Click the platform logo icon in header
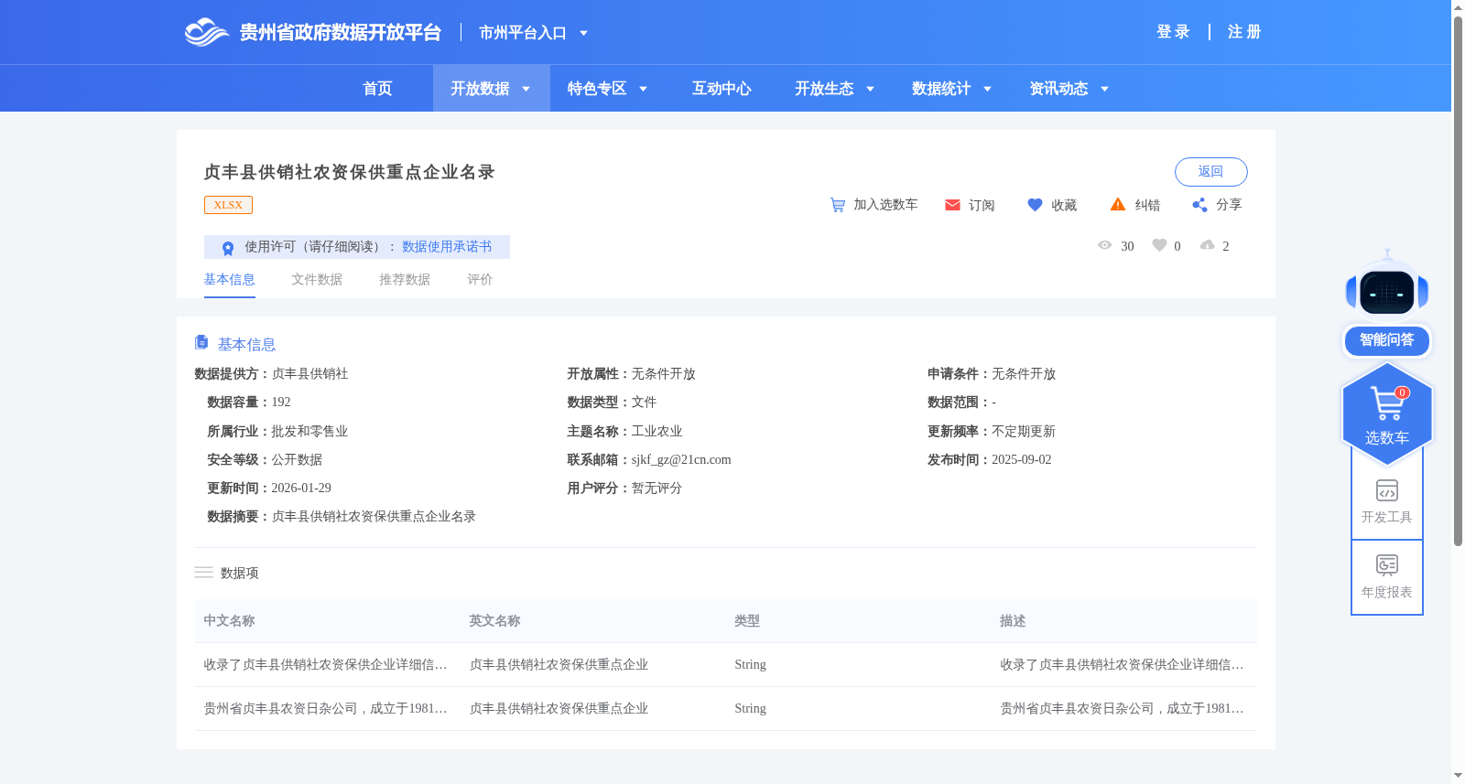This screenshot has width=1465, height=784. click(x=206, y=32)
